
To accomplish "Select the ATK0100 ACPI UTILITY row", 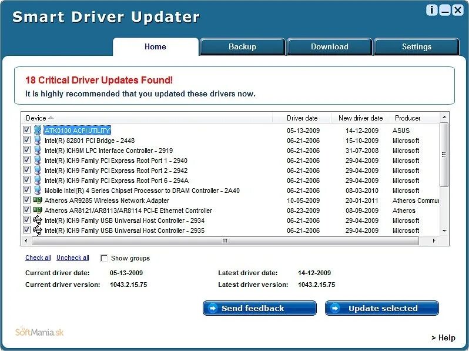I will pos(230,130).
